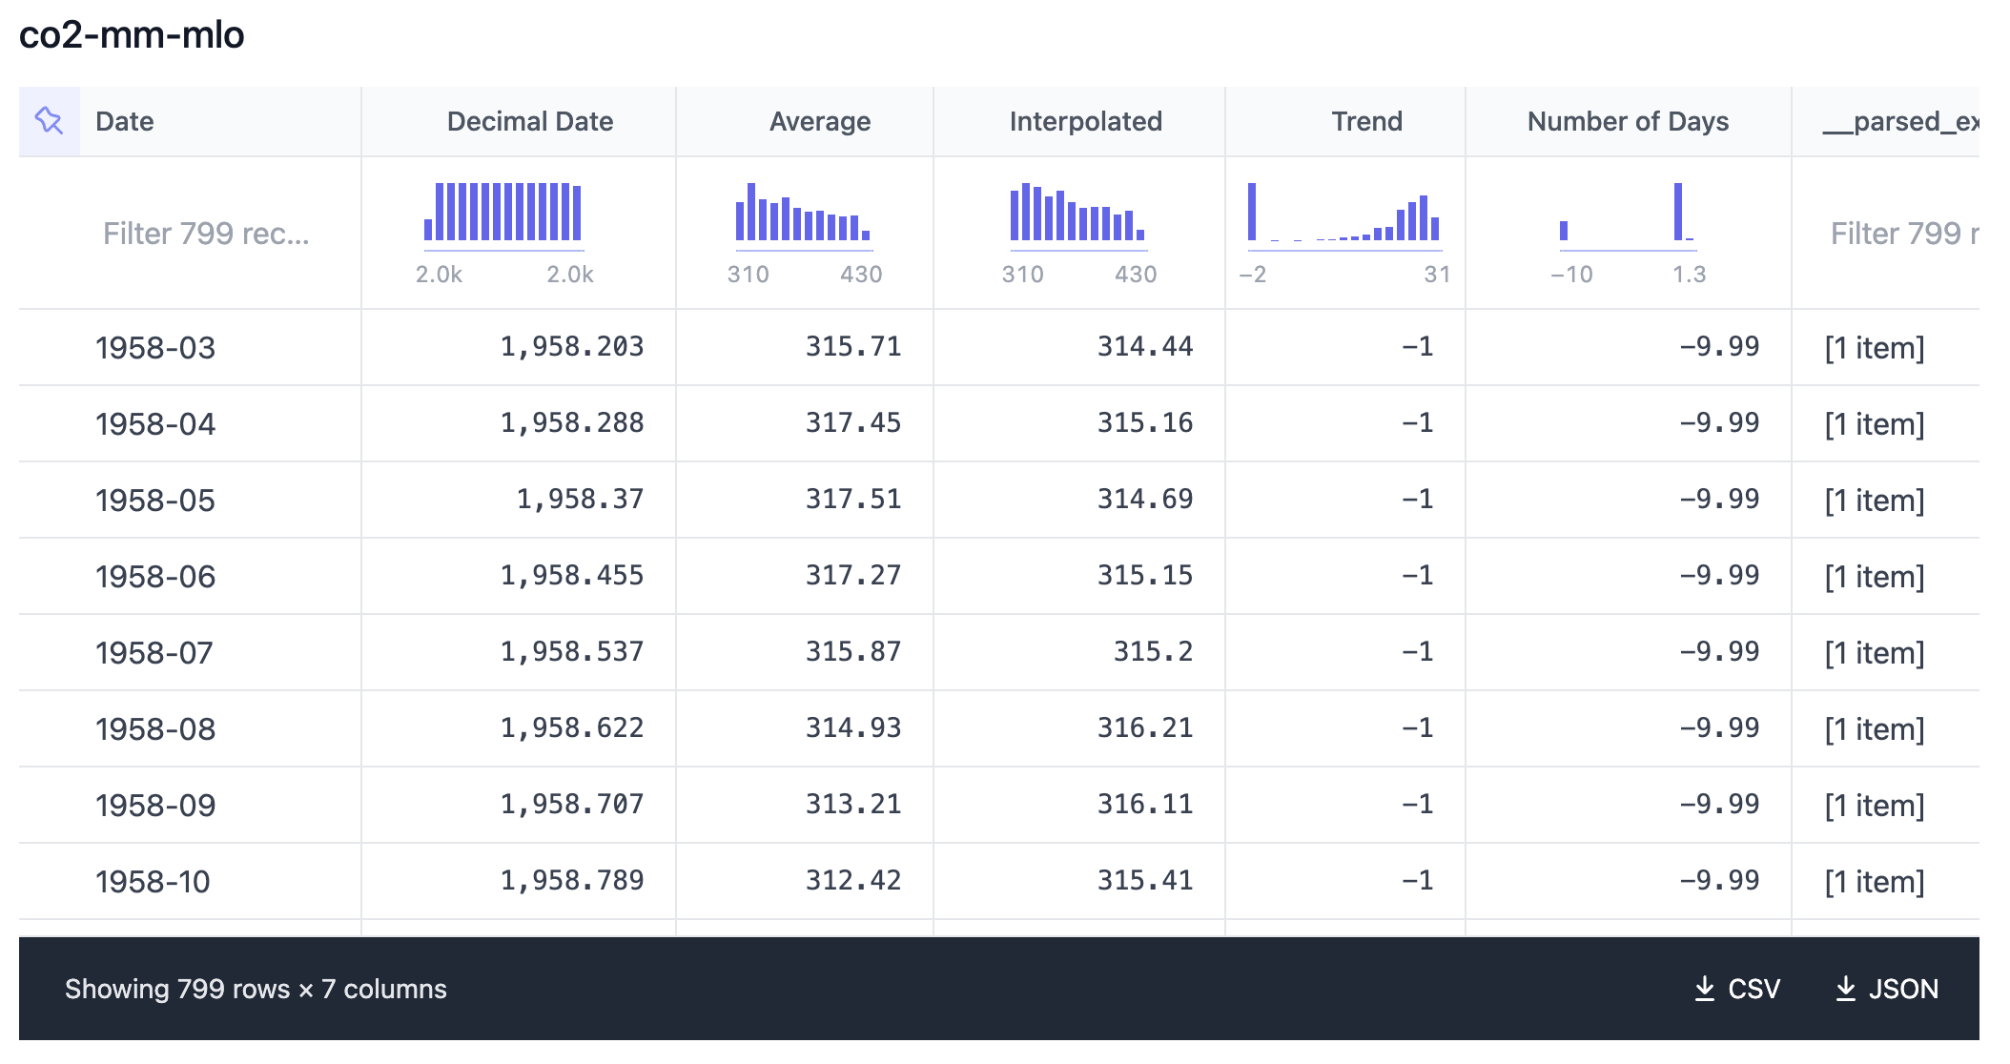
Task: Click the JSON download icon
Action: 1845,989
